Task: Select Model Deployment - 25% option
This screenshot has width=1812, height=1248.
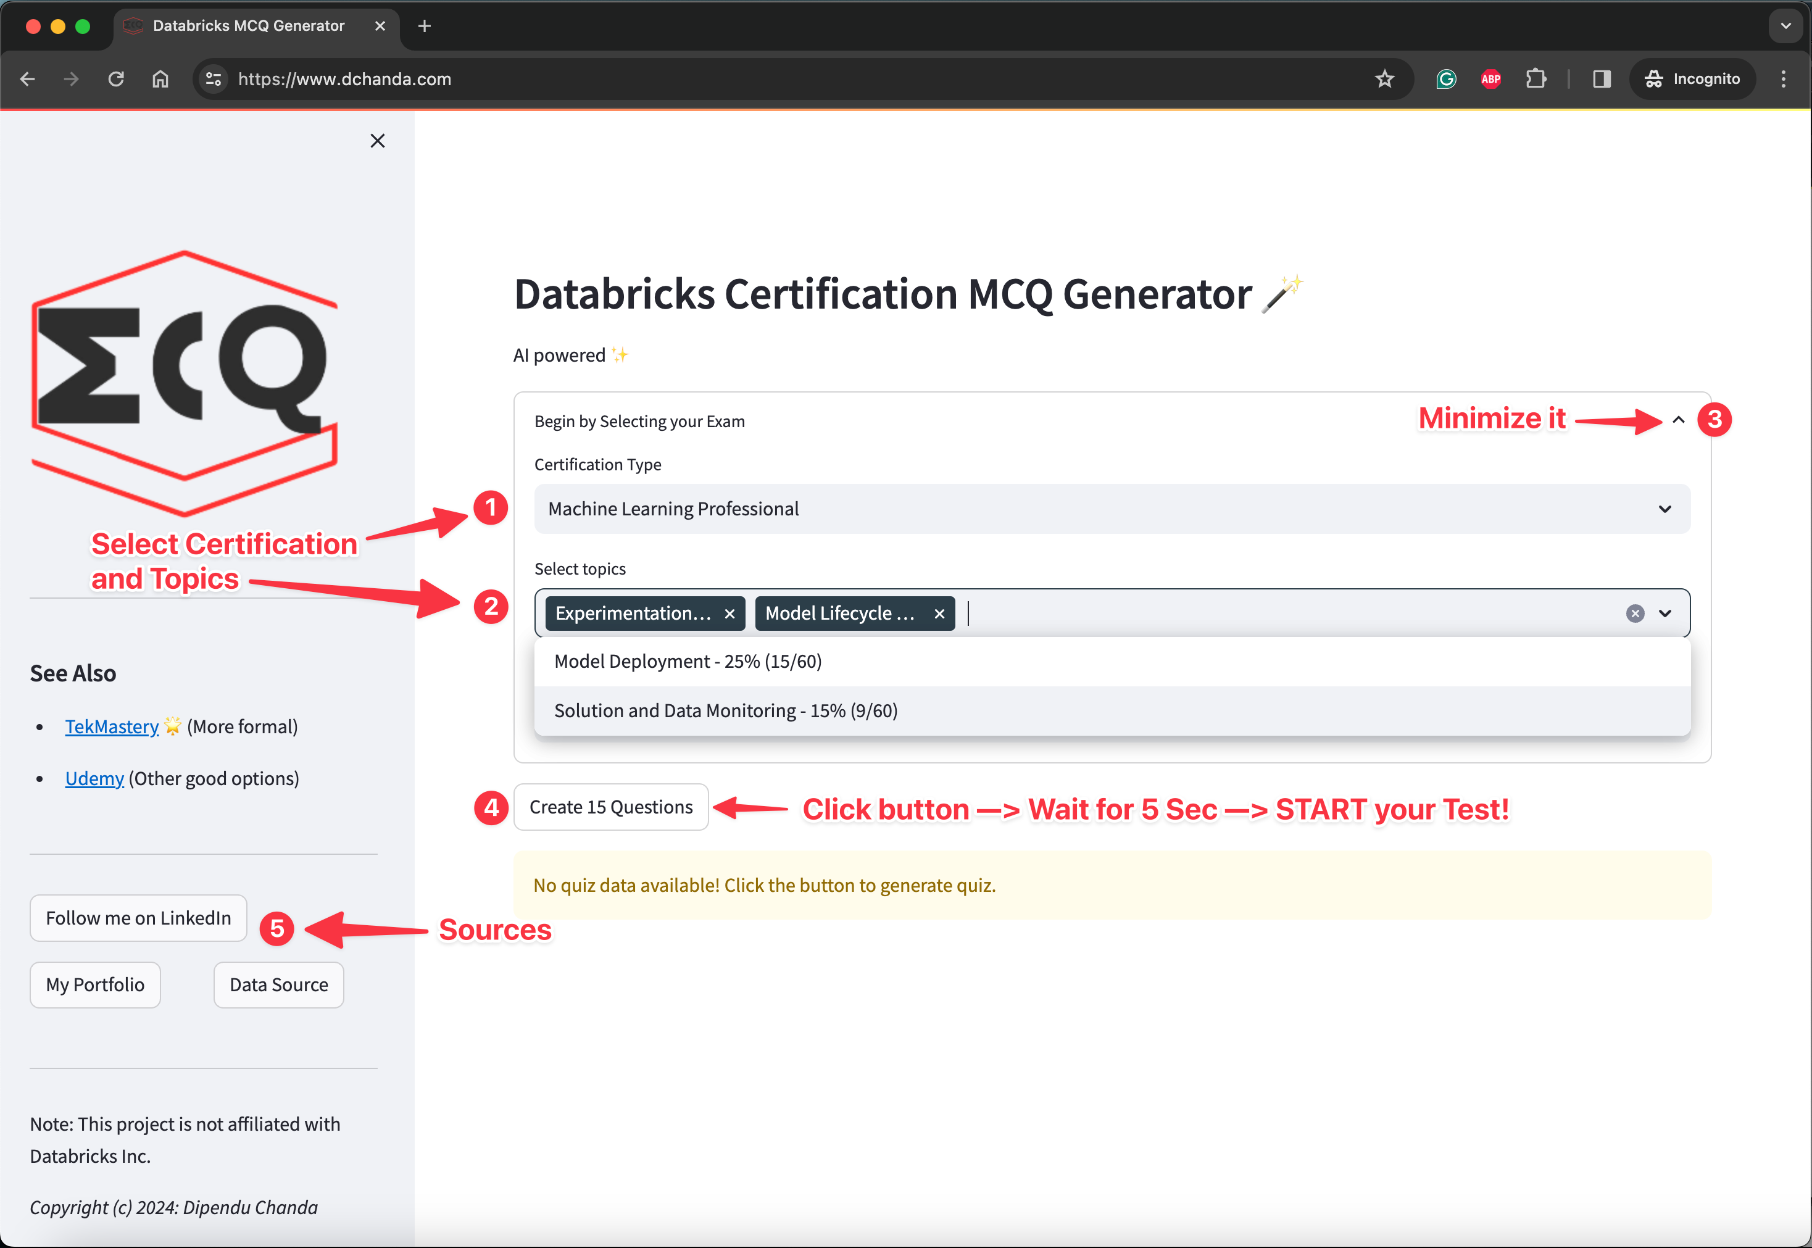Action: tap(688, 662)
